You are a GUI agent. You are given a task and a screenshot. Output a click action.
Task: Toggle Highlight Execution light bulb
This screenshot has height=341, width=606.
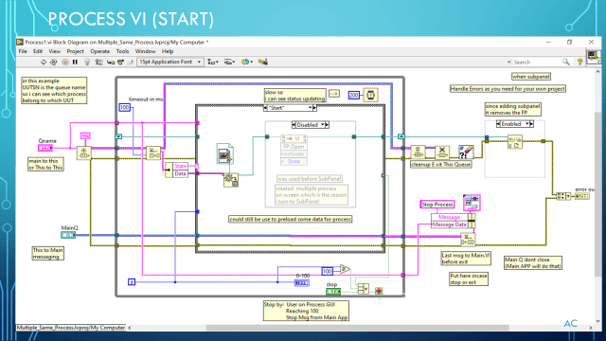[x=87, y=62]
